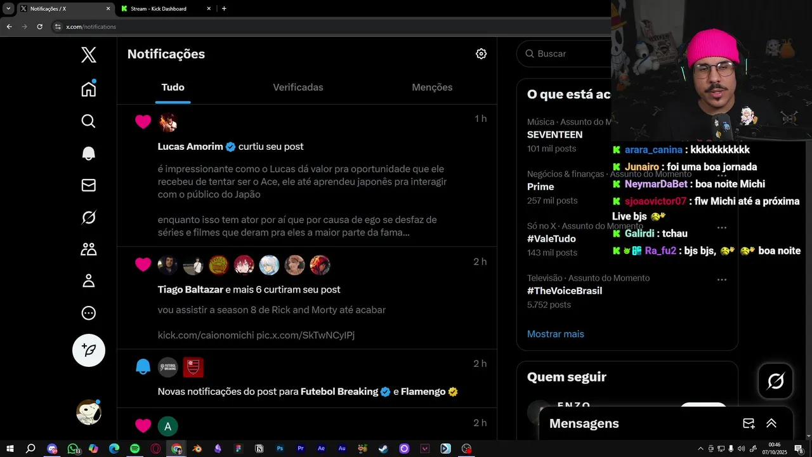Open Notion from taskbar
Image resolution: width=812 pixels, height=457 pixels.
(x=259, y=449)
